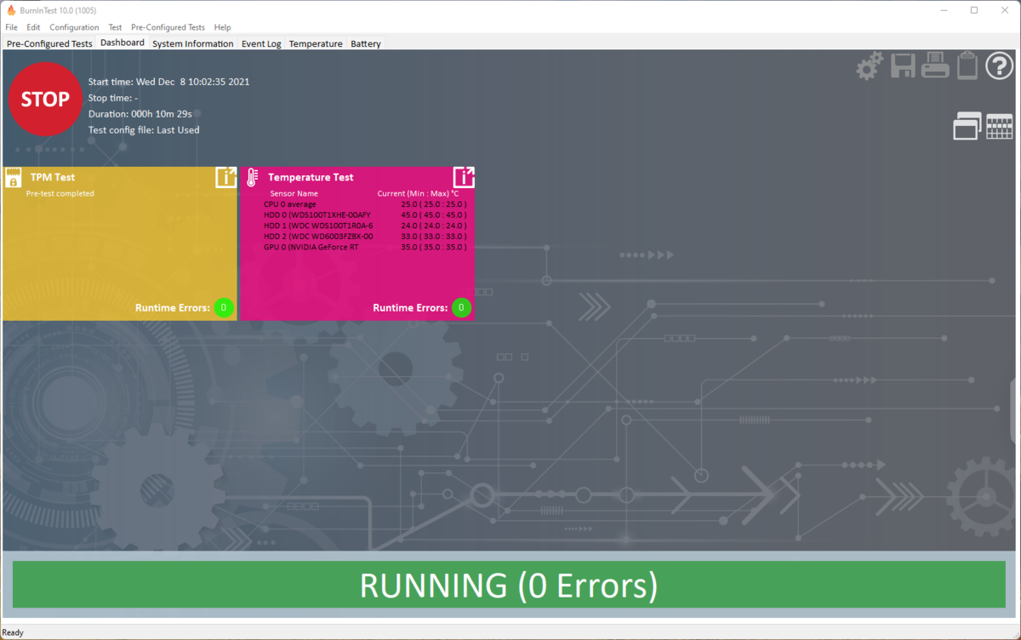Select the Dashboard tab
1021x640 pixels.
123,43
